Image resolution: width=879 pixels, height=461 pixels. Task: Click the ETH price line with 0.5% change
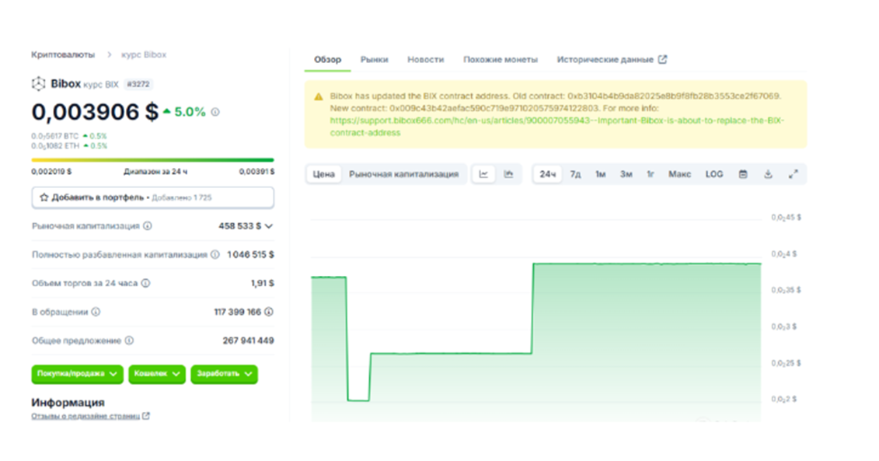69,146
